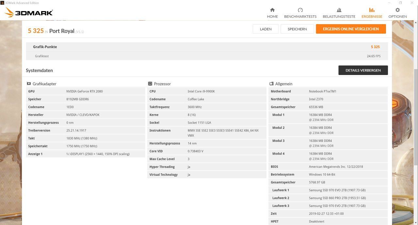The width and height of the screenshot is (418, 225).
Task: Click the Grafik-Punkte row label
Action: click(x=45, y=47)
